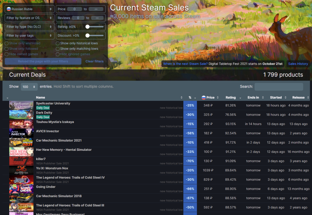Adjust the Discount minimum slider
The width and height of the screenshot is (312, 215).
[x=94, y=36]
